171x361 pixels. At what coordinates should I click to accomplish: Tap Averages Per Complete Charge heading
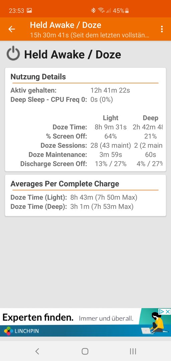tap(65, 184)
